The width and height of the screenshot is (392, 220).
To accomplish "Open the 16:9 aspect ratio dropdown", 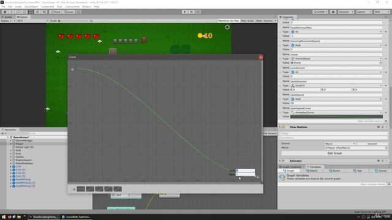I will tap(32, 21).
